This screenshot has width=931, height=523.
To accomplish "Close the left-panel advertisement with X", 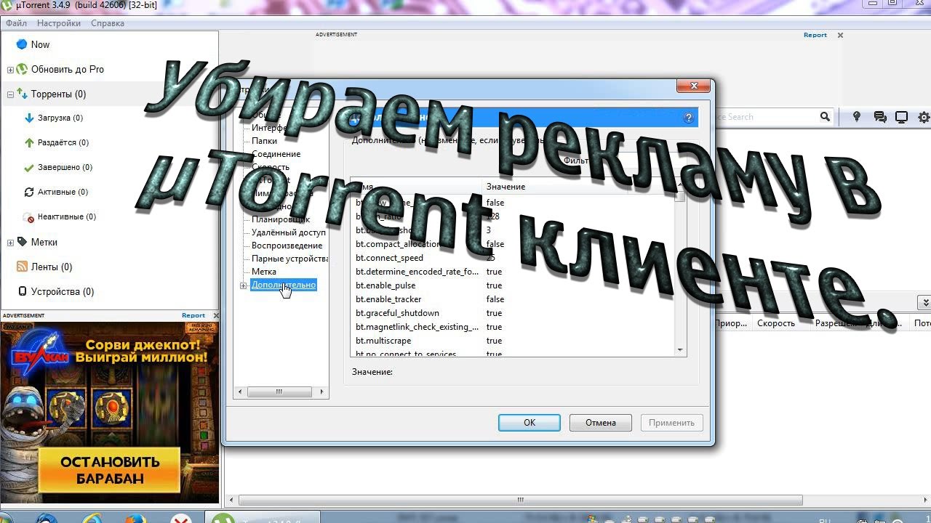I will [216, 315].
